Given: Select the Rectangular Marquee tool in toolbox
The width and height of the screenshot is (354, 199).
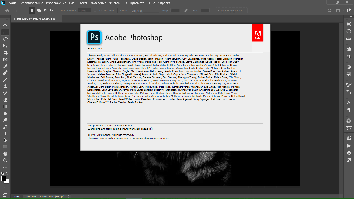Looking at the screenshot, I should click(x=5, y=32).
